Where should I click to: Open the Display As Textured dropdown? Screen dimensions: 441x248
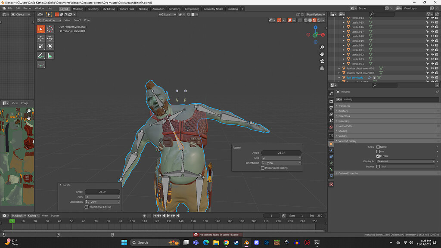click(x=405, y=161)
